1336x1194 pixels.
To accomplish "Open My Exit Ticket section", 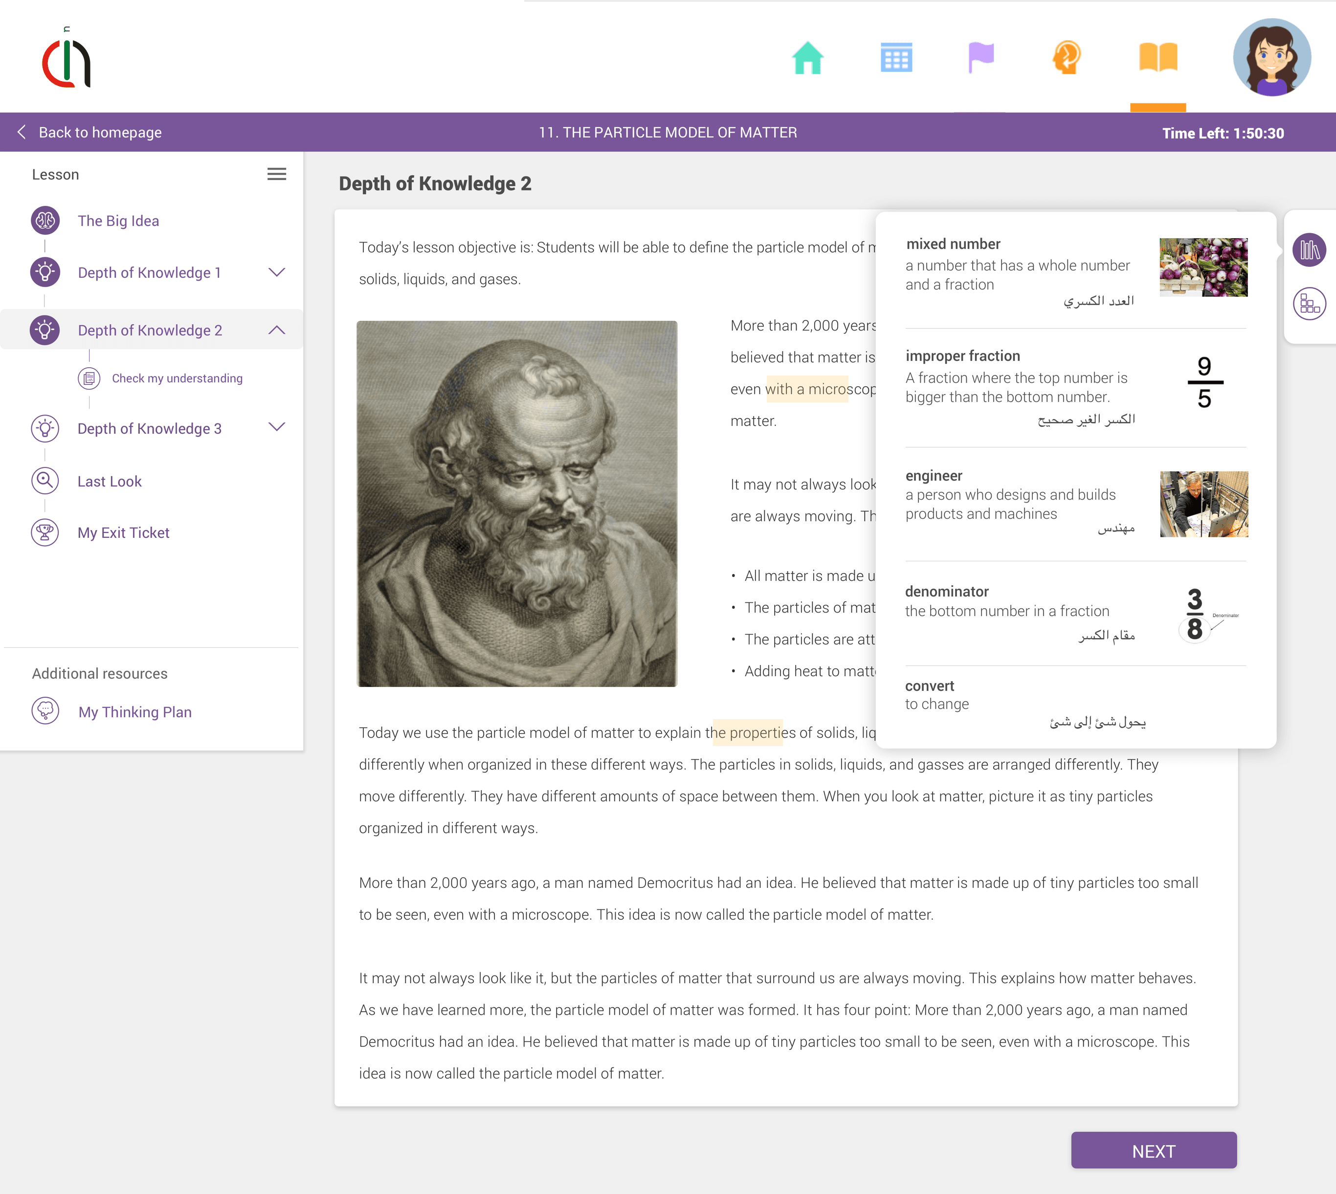I will pyautogui.click(x=123, y=533).
